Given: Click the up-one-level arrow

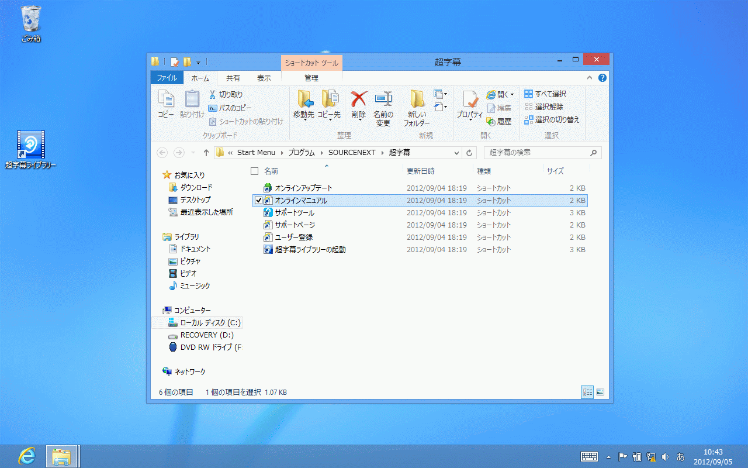Looking at the screenshot, I should pyautogui.click(x=206, y=153).
